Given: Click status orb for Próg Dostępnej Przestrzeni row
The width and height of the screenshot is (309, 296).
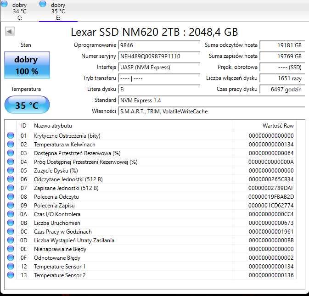Looking at the screenshot, I should click(11, 162).
